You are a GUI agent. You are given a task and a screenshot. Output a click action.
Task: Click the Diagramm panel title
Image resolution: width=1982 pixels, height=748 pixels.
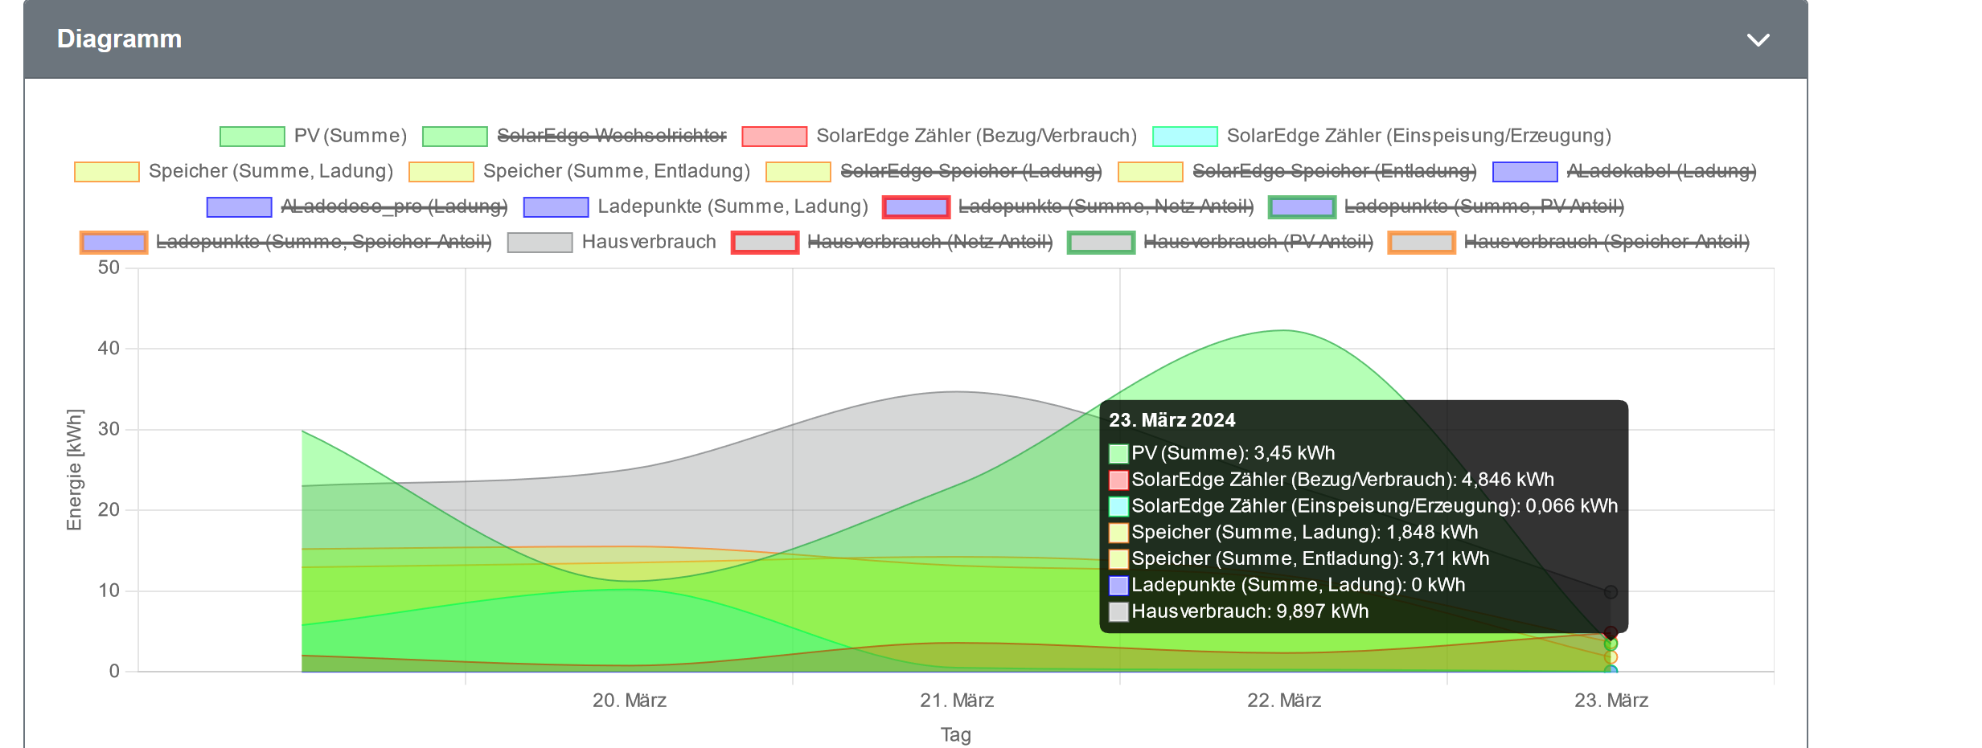click(x=119, y=39)
